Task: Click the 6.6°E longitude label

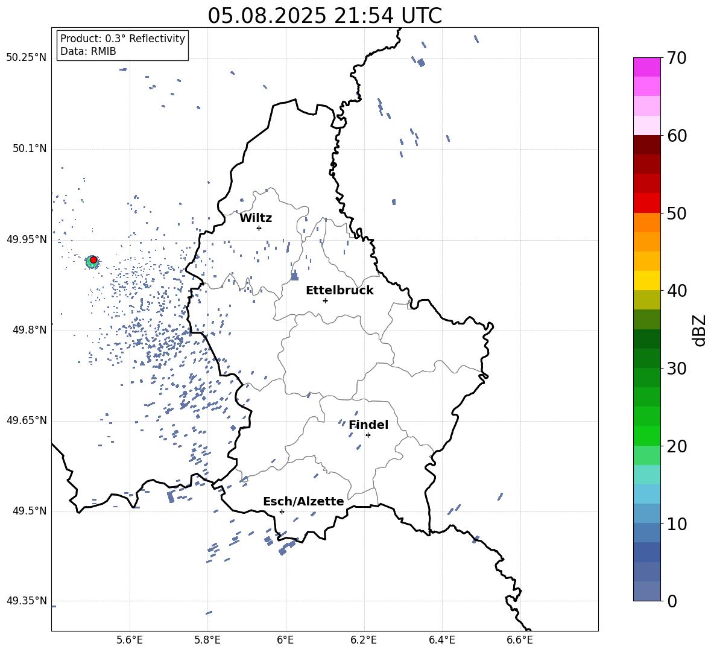Action: pyautogui.click(x=520, y=640)
